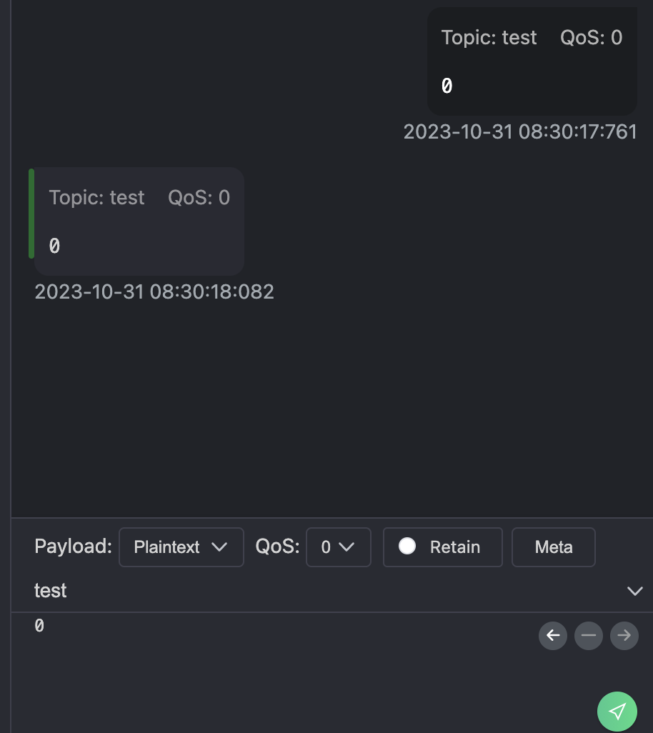Screen dimensions: 653x733
Task: Click the clear payload history minus icon
Action: point(589,635)
